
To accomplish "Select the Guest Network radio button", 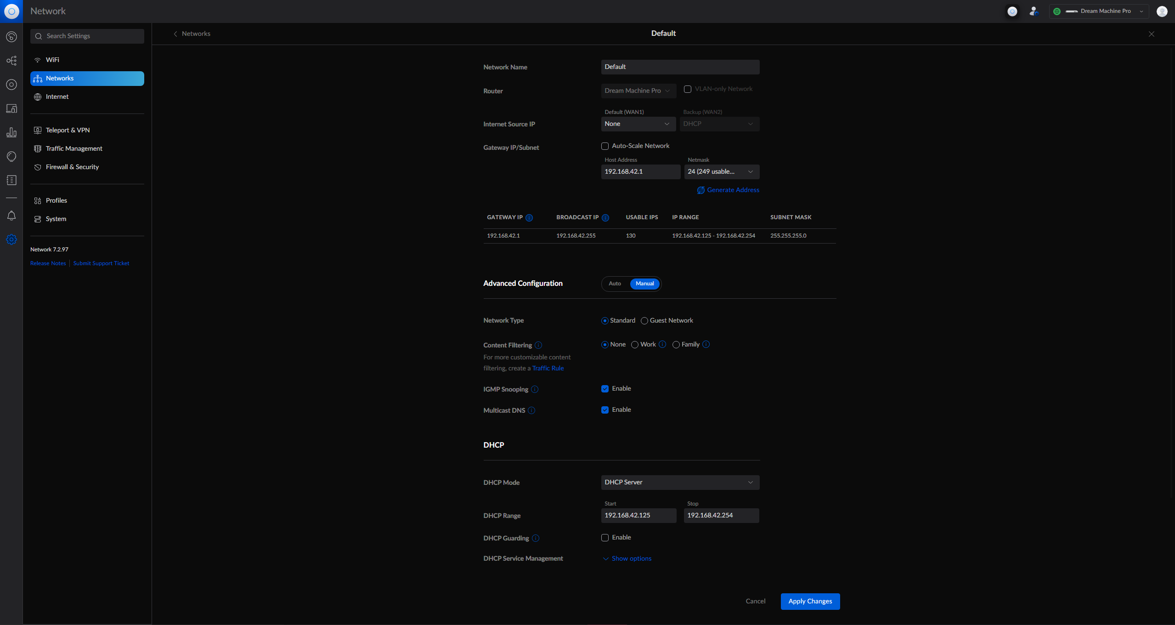I will (x=644, y=321).
